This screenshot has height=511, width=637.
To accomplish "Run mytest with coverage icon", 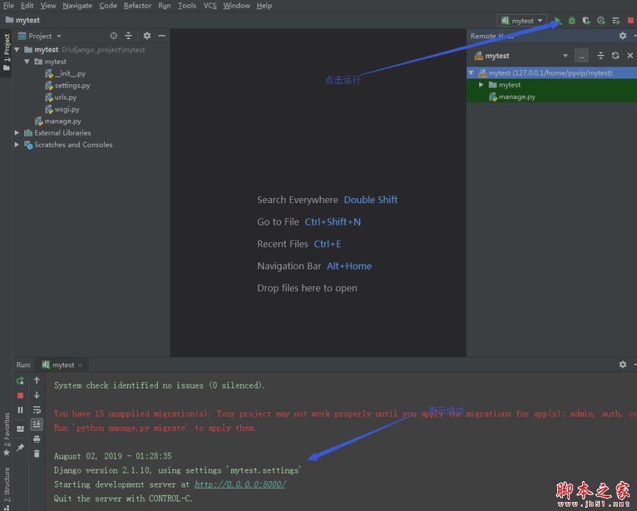I will tap(587, 20).
